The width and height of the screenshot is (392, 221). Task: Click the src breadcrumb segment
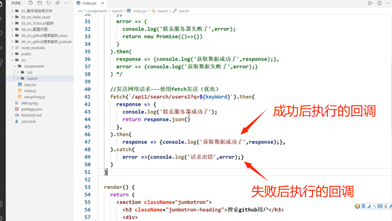coord(80,11)
